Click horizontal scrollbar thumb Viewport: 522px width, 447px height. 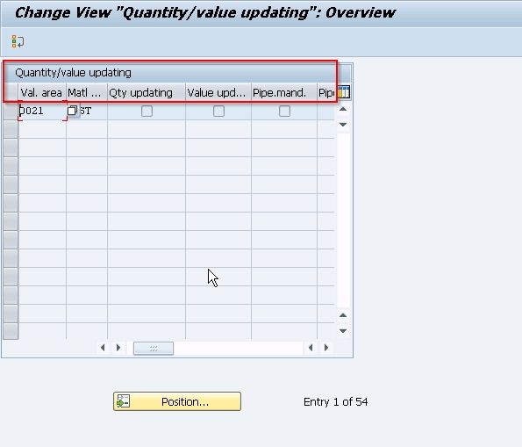click(154, 349)
